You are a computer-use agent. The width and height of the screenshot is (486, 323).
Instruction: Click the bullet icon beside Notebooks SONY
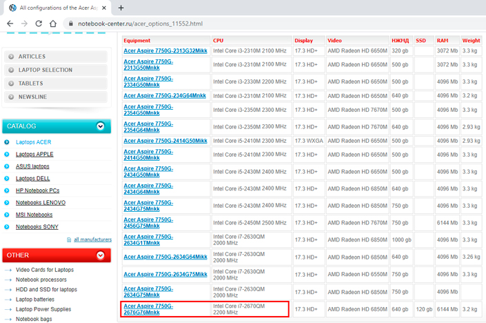[6, 227]
